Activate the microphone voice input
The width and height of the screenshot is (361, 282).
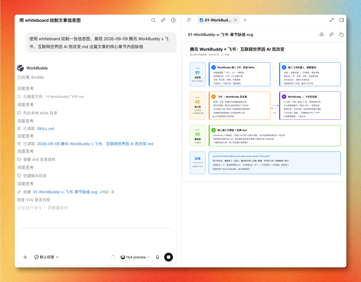point(157,257)
